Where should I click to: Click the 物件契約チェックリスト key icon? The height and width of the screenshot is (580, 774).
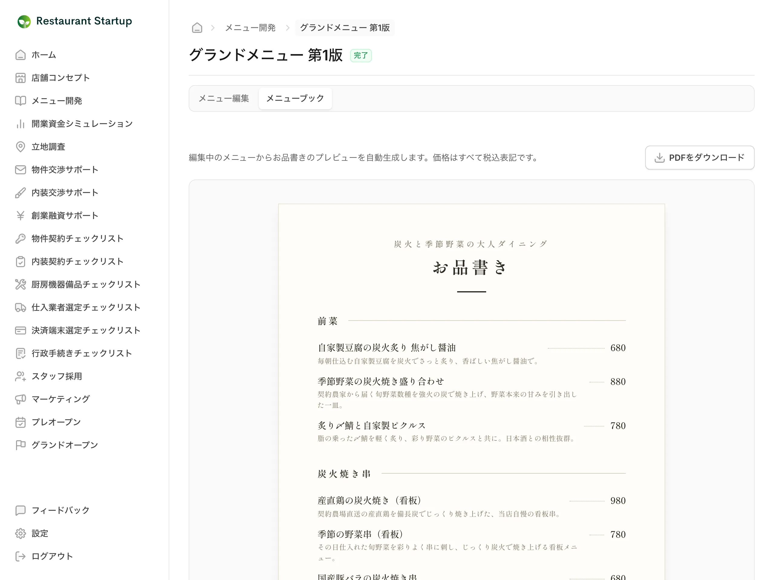[x=20, y=238]
